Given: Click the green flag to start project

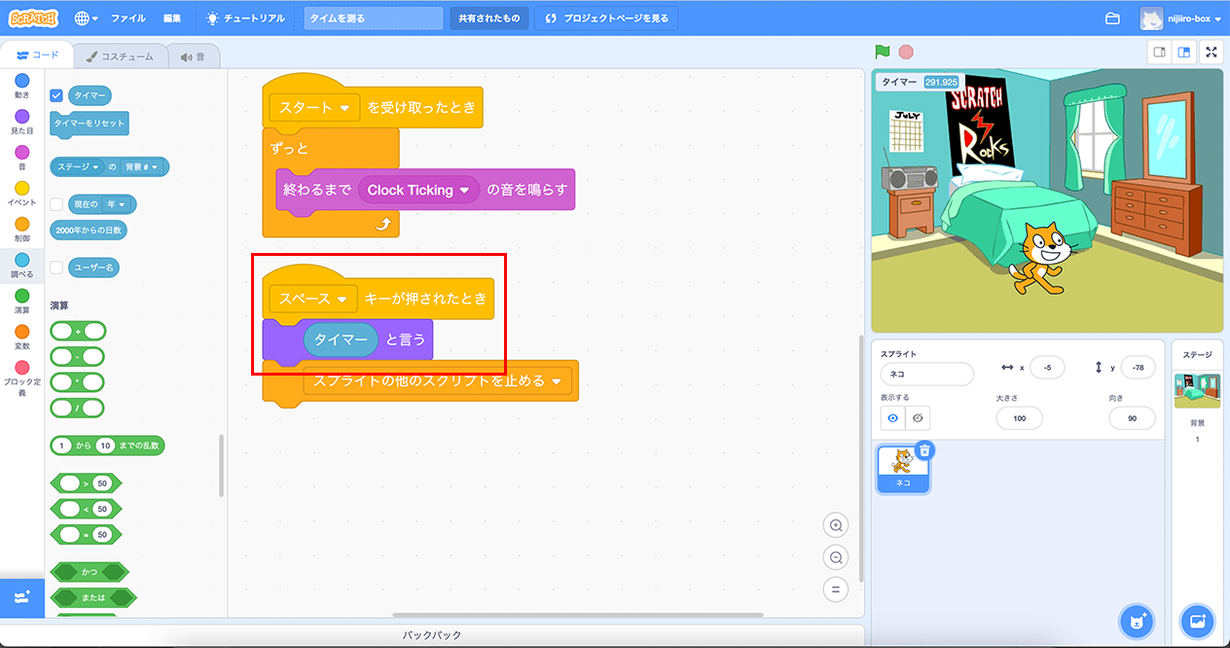Looking at the screenshot, I should pos(882,52).
